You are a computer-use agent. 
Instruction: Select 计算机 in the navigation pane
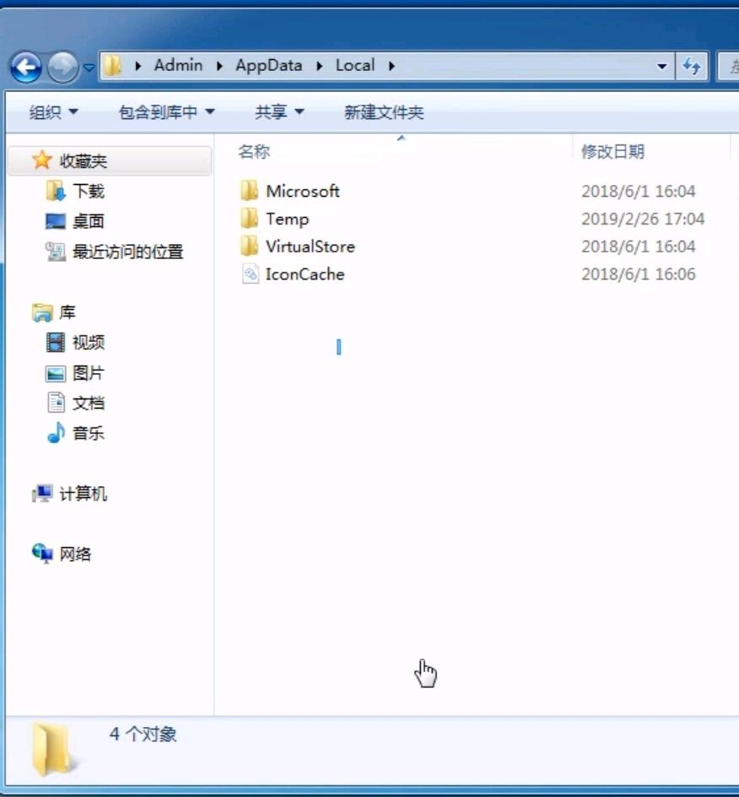[x=84, y=494]
